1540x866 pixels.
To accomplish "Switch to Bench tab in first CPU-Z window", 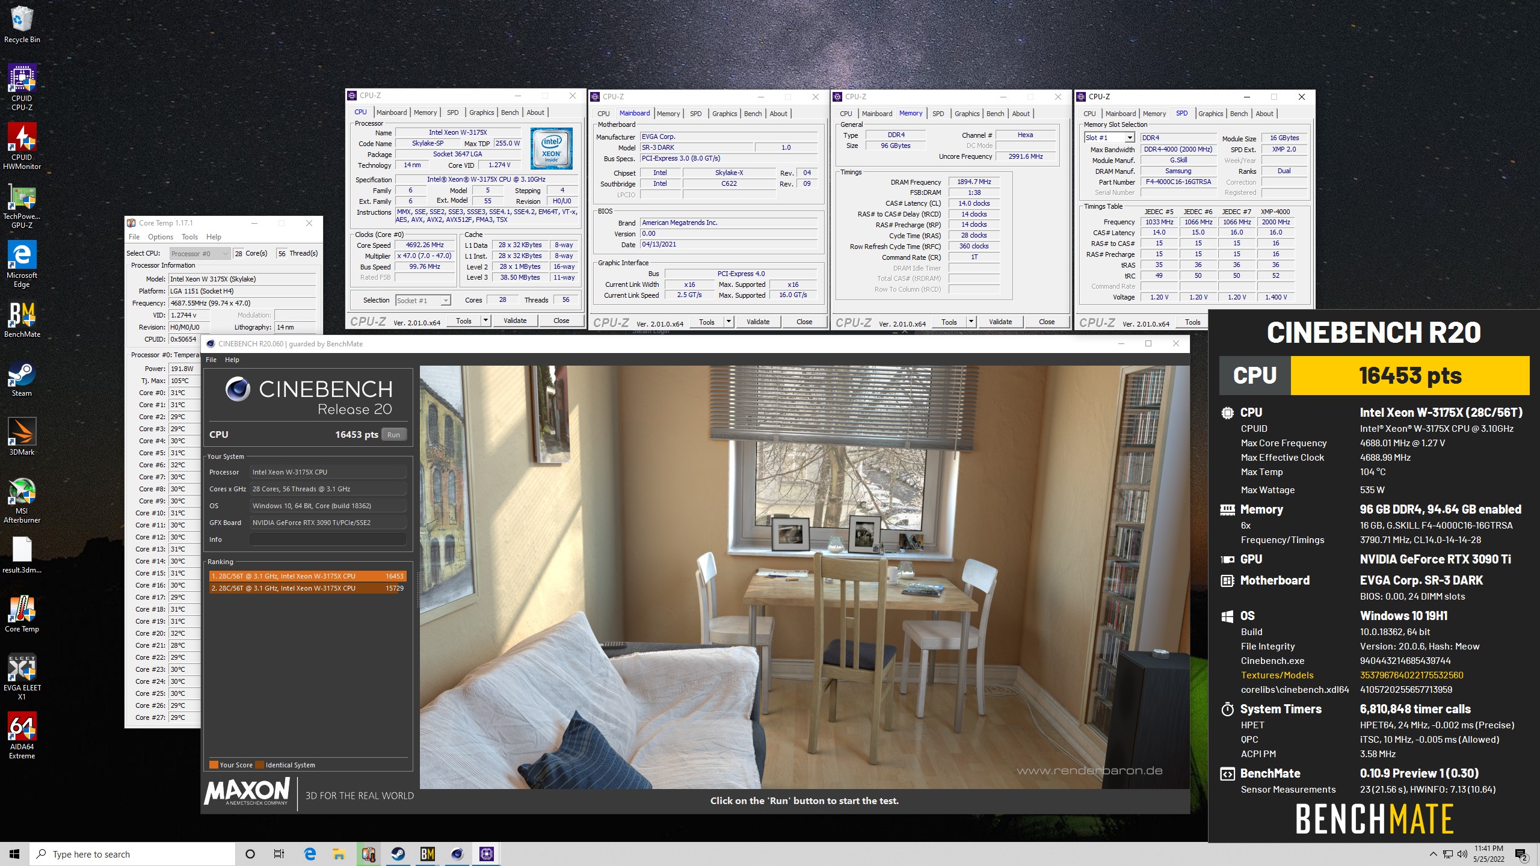I will click(510, 112).
